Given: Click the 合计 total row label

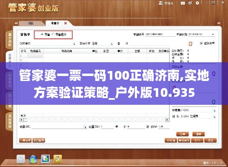Looking at the screenshot, I should 23,116.
